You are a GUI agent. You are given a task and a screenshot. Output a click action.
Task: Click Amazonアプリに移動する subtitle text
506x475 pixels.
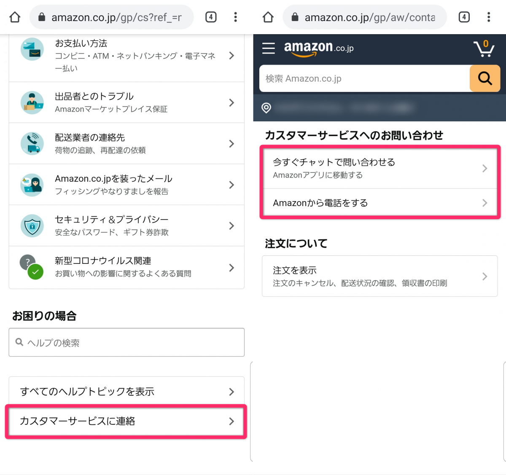click(x=318, y=175)
